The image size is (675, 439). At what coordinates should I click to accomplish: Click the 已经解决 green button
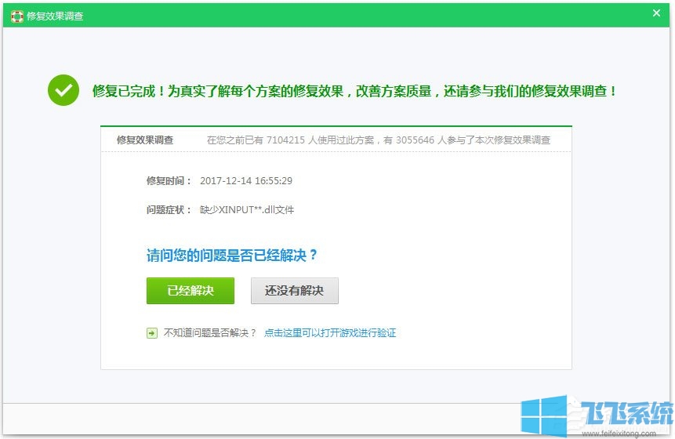[x=191, y=291]
